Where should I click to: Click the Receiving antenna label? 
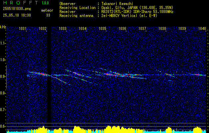pyautogui.click(x=76, y=16)
